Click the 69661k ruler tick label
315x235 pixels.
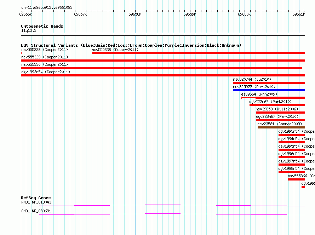pos(299,14)
